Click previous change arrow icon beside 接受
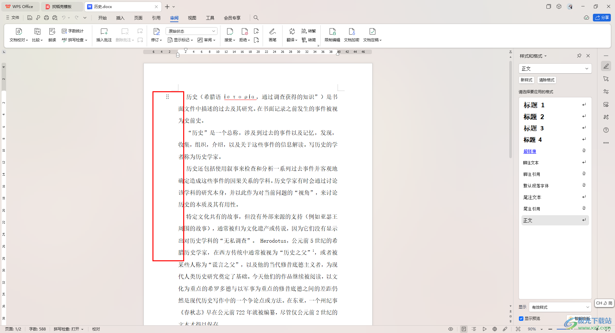The height and width of the screenshot is (333, 615). 256,31
